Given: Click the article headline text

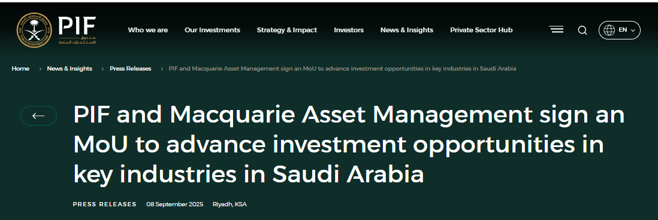Looking at the screenshot, I should [x=349, y=144].
